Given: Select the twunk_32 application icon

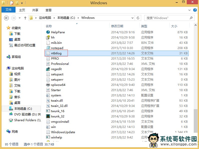Looking at the screenshot, I should (48, 116).
